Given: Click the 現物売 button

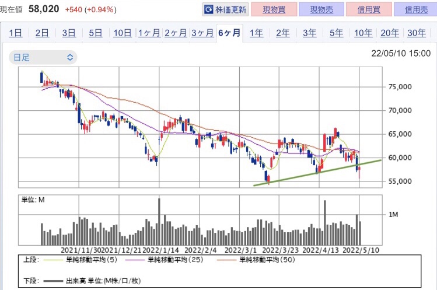Looking at the screenshot, I should click(x=321, y=9).
